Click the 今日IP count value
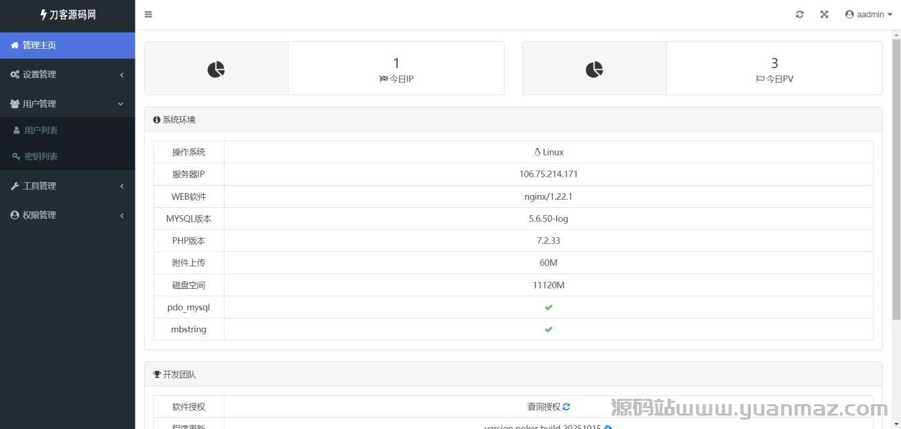This screenshot has width=901, height=429. click(396, 63)
